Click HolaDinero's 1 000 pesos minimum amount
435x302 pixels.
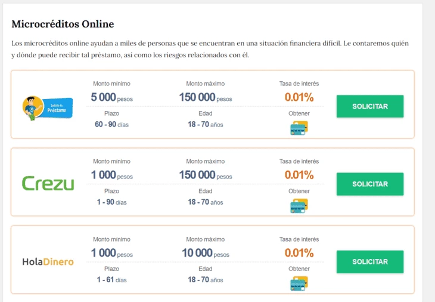[x=111, y=253]
